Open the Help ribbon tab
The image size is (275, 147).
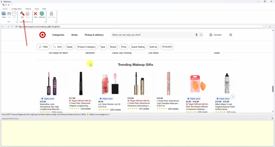[x=44, y=9]
